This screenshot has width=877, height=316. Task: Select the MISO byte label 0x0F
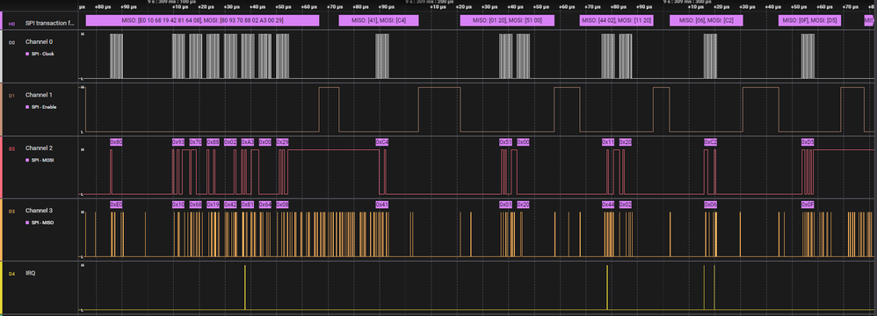(808, 205)
